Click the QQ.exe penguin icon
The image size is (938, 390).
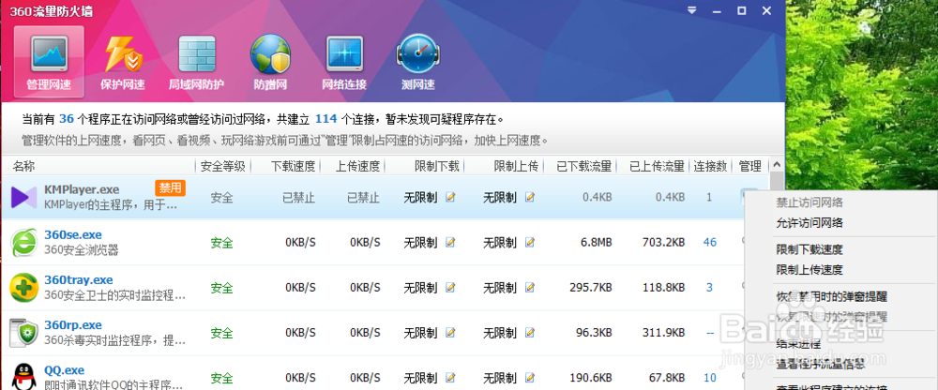click(x=24, y=376)
